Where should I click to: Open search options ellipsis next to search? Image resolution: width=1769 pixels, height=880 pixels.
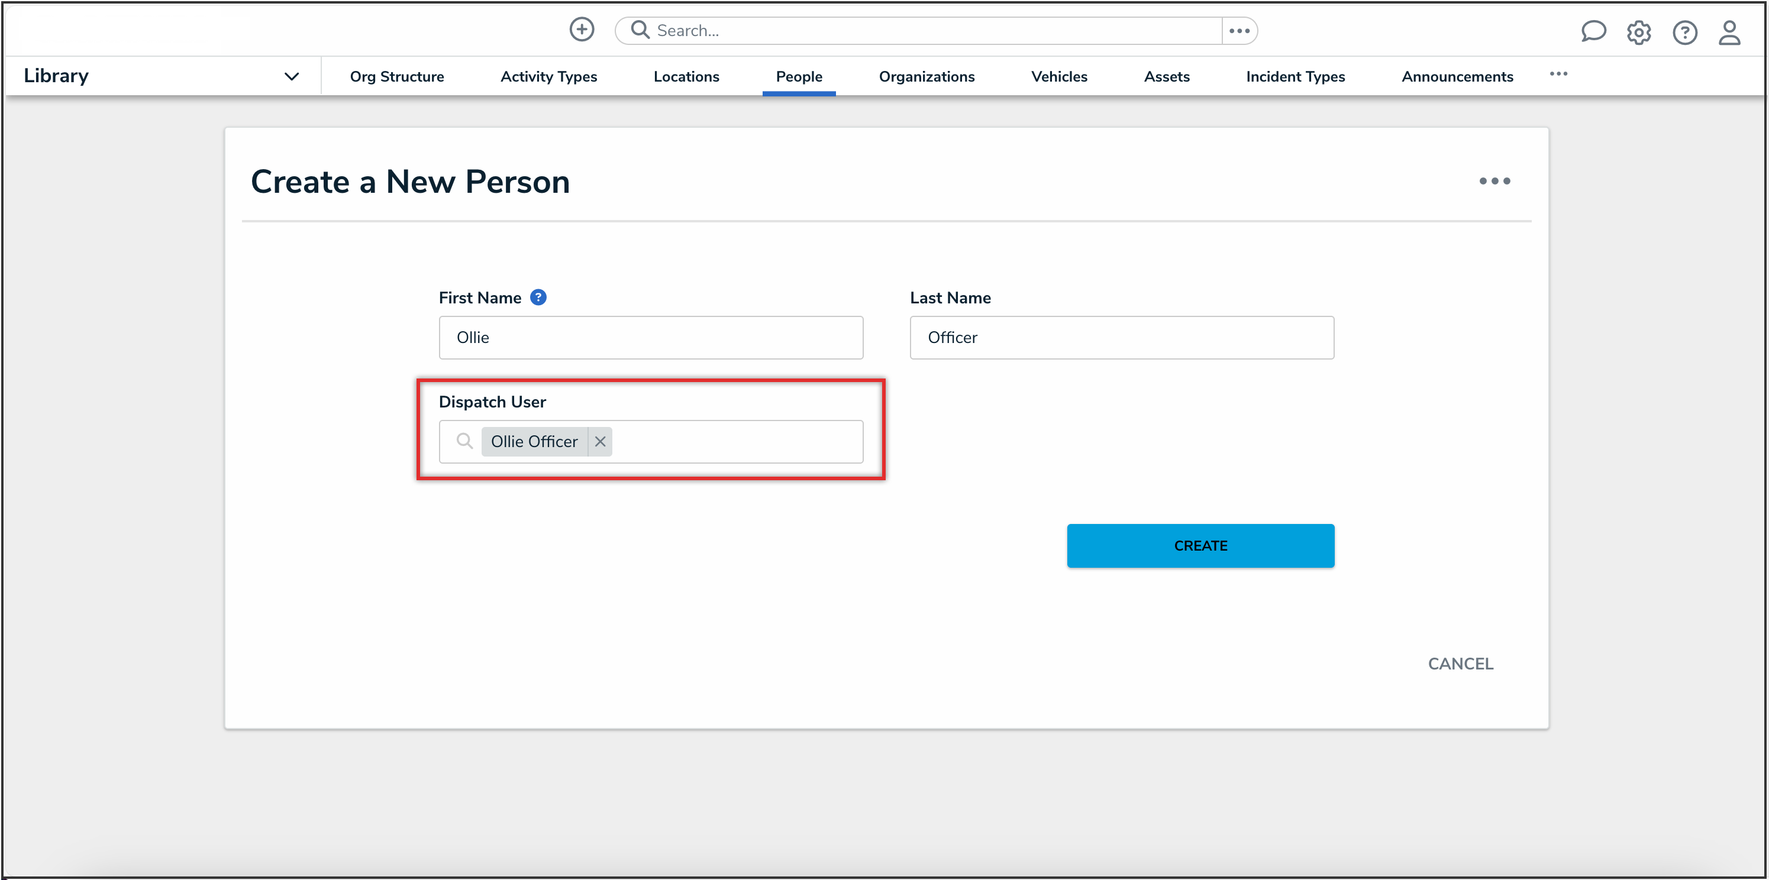pyautogui.click(x=1239, y=31)
